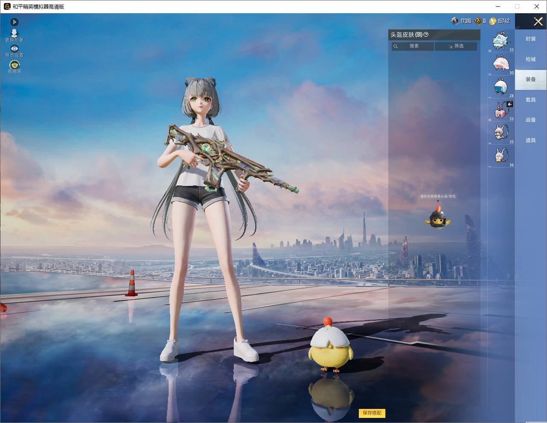Viewport: 547px width, 423px height.
Task: Open 更换形象 change appearance icon
Action: [14, 35]
